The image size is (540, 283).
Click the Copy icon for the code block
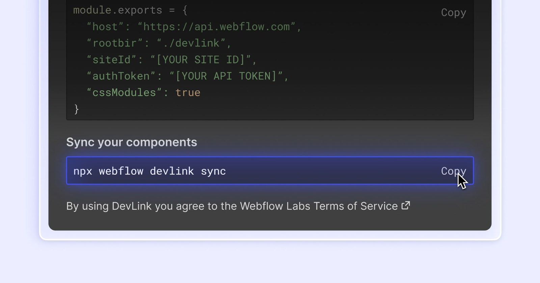point(453,12)
